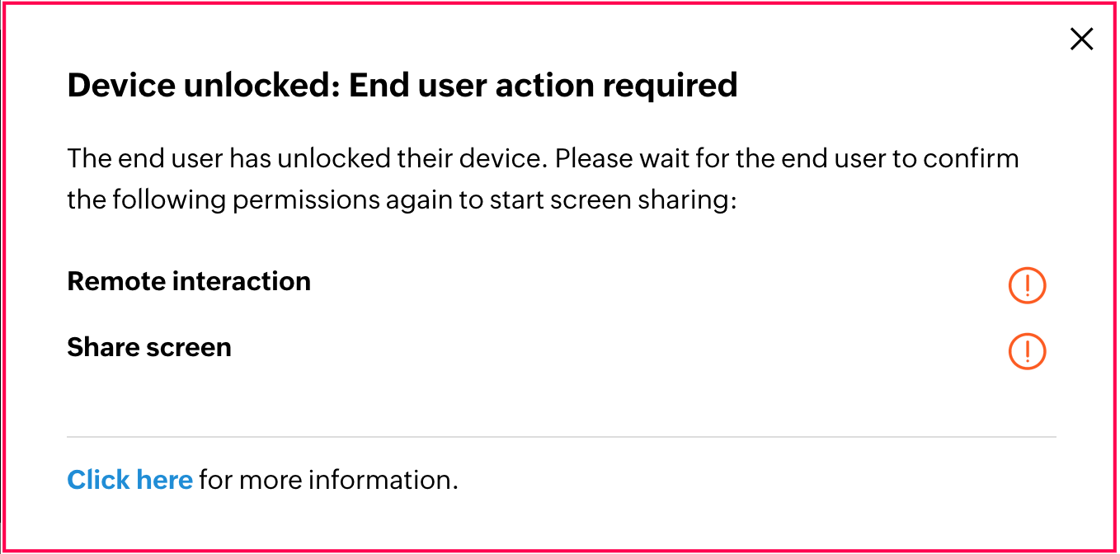Viewport: 1120px width, 554px height.
Task: Follow the blue hyperlink for more information
Action: (x=129, y=479)
